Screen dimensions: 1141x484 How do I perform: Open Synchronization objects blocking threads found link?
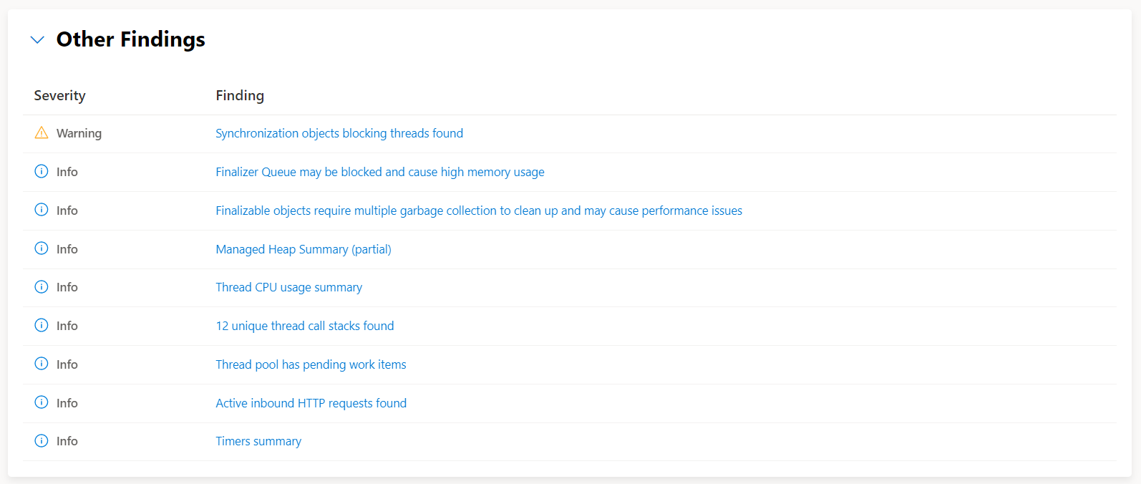coord(339,133)
